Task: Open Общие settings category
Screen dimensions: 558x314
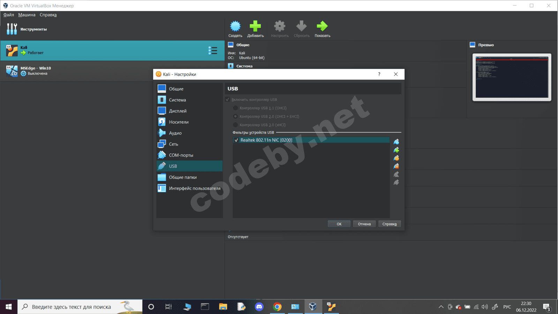Action: 189,89
